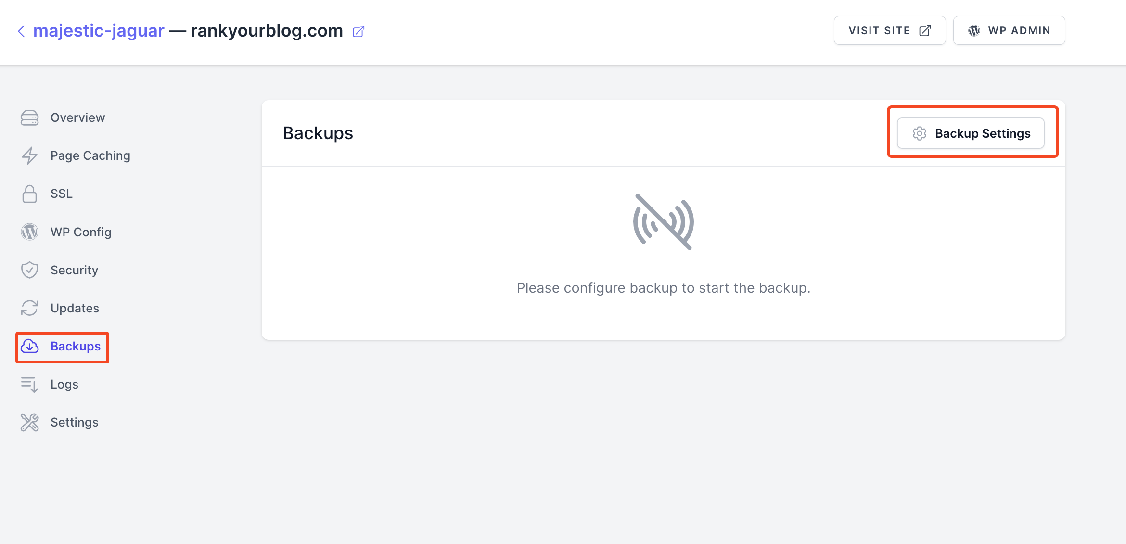Image resolution: width=1126 pixels, height=544 pixels.
Task: Select the Overview sidebar tab
Action: [x=77, y=117]
